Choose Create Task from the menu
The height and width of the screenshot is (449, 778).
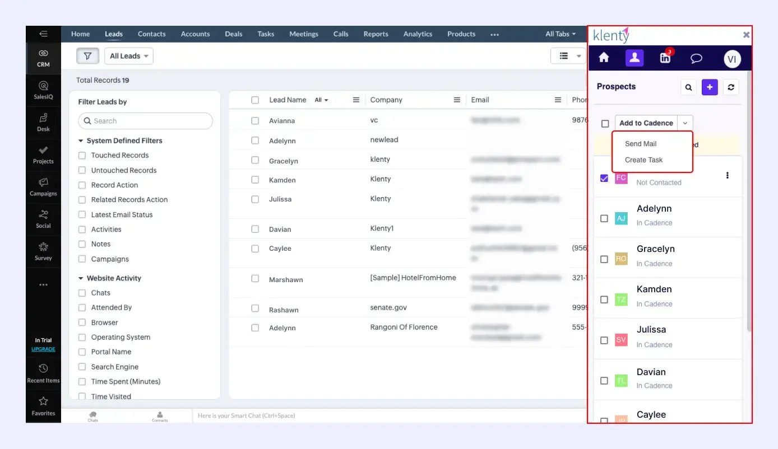point(643,160)
